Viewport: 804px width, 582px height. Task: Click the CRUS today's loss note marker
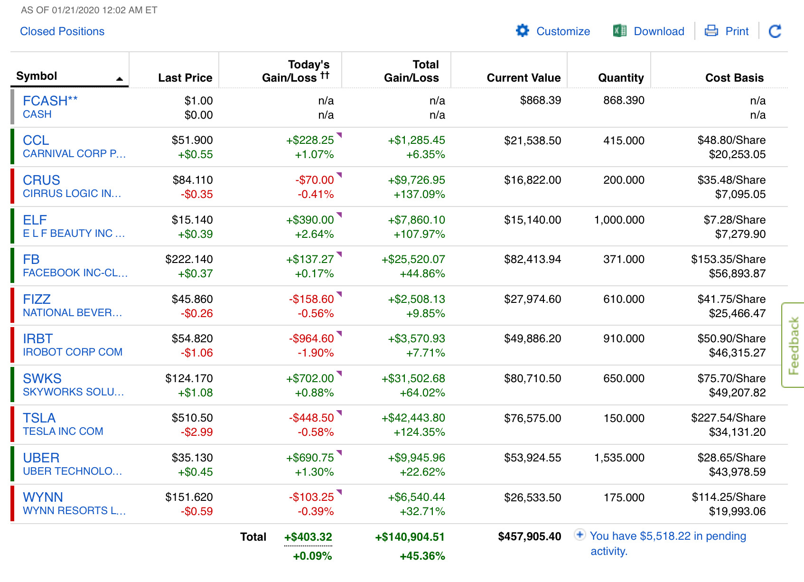tap(339, 175)
